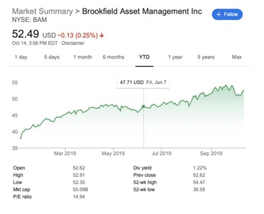This screenshot has width=264, height=214.
Task: Select the Max range tab
Action: (237, 57)
